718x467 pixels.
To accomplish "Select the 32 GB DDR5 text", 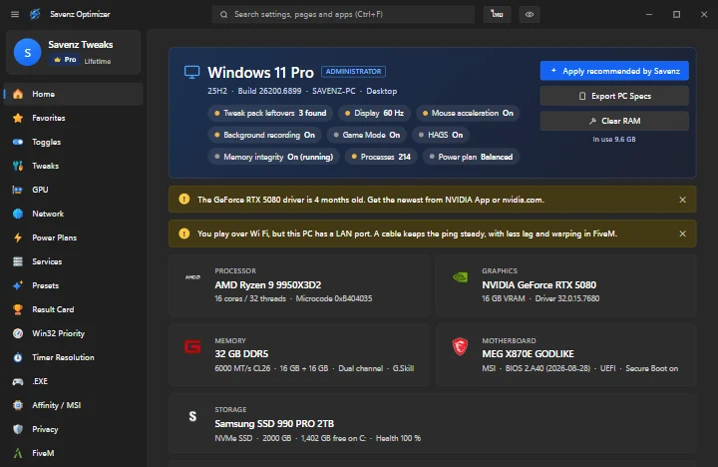I will (241, 354).
